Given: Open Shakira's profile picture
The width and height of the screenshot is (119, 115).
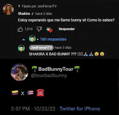Looking at the screenshot, I should tap(8, 9).
